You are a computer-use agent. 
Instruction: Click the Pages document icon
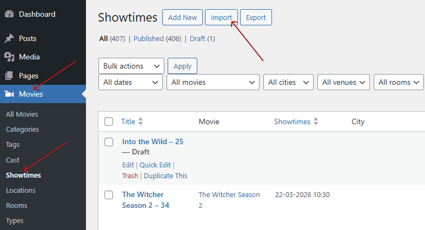pyautogui.click(x=9, y=76)
